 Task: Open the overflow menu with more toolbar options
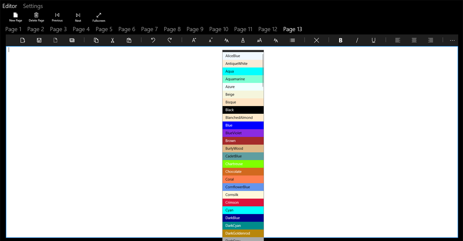tap(452, 40)
